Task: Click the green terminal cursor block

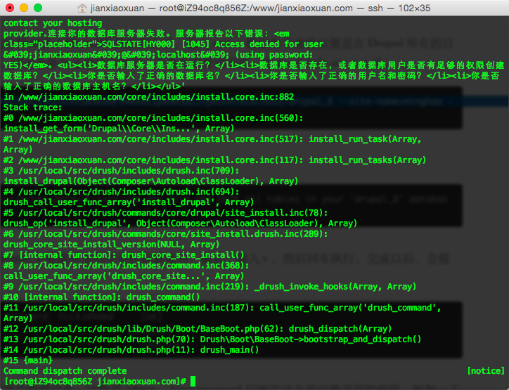Action: pos(193,382)
